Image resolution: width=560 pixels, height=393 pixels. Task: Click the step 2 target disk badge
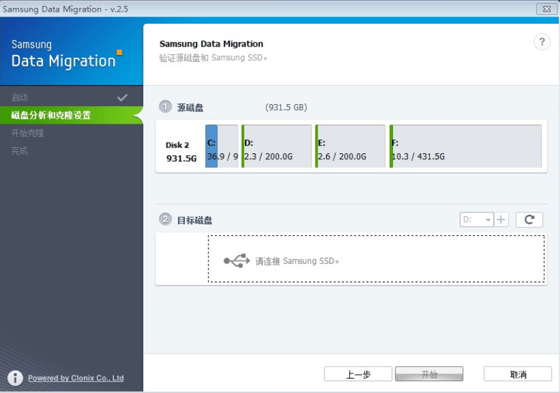pos(166,220)
